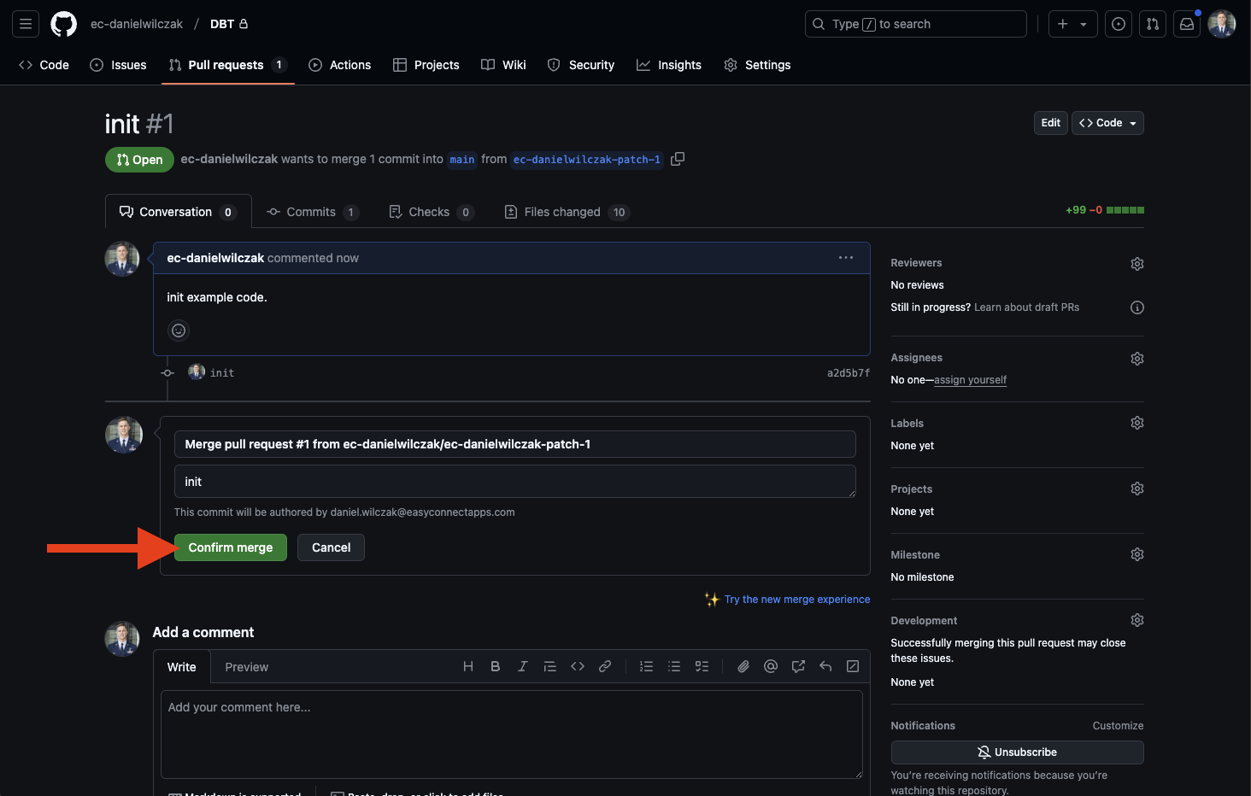
Task: Insert a link in the comment editor
Action: 605,666
